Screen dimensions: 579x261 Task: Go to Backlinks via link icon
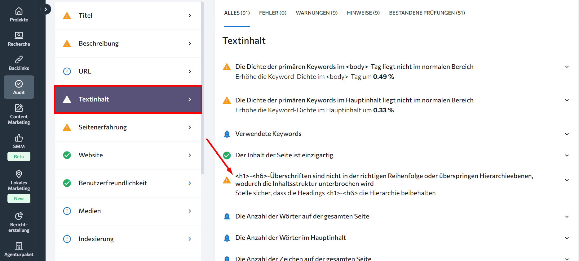(x=19, y=59)
